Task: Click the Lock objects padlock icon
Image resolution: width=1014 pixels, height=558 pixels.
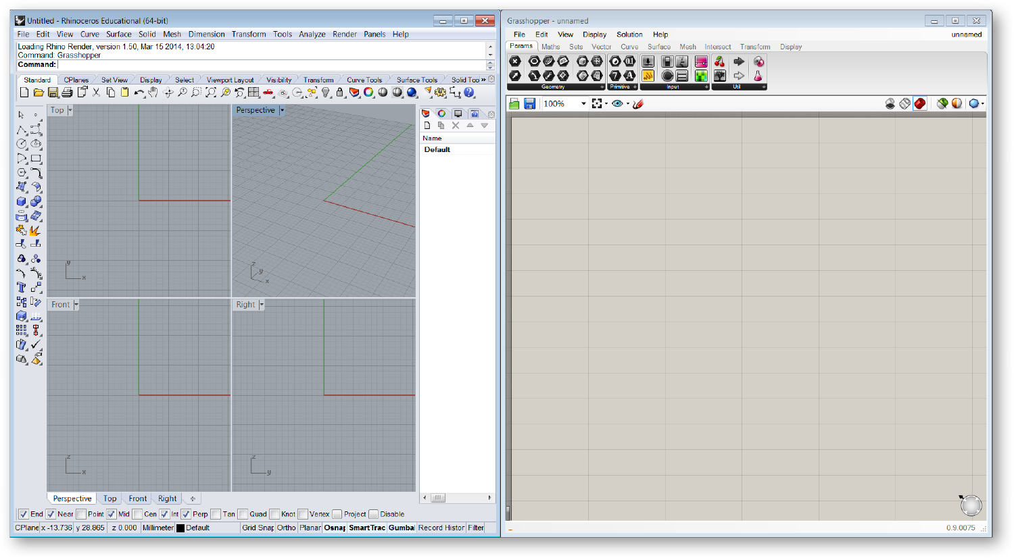Action: [340, 93]
